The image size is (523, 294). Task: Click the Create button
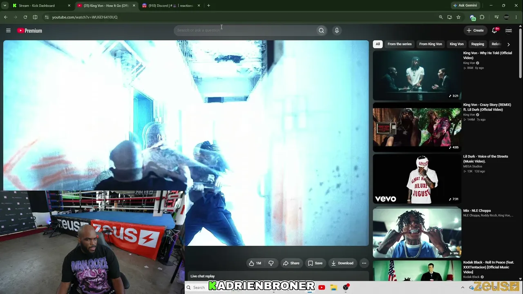[475, 31]
